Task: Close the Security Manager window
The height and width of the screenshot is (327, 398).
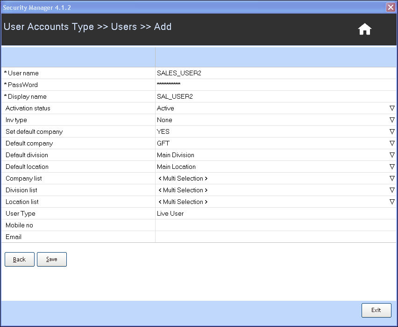Action: 391,7
